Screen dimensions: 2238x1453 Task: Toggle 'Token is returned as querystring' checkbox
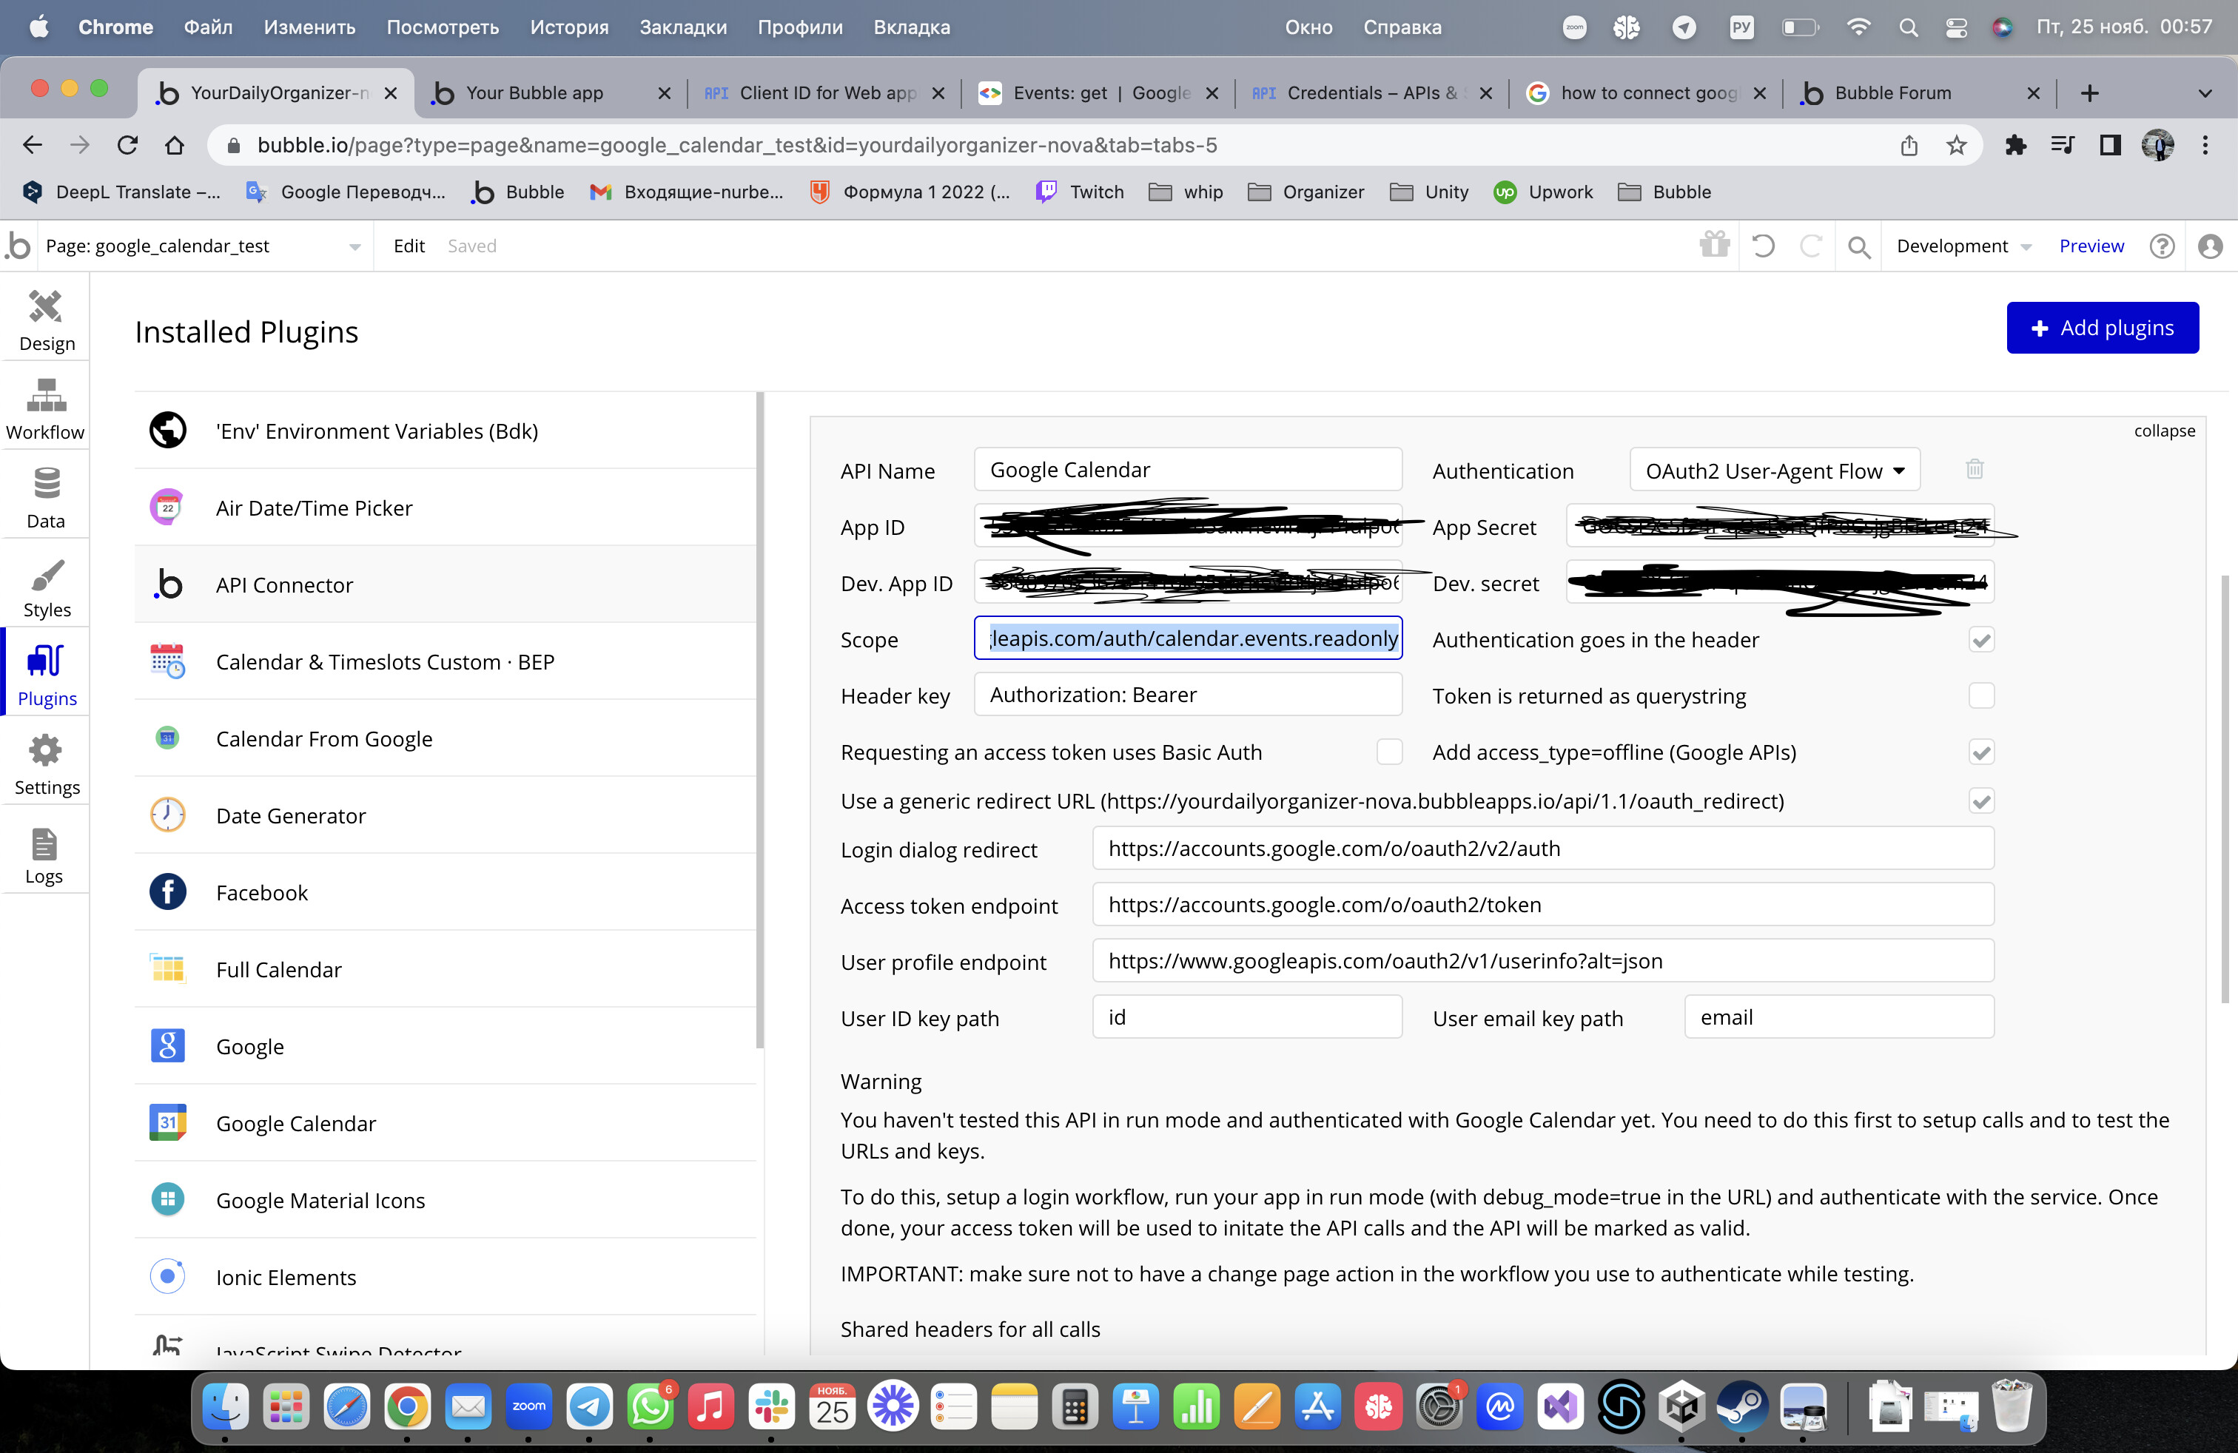(x=1980, y=695)
